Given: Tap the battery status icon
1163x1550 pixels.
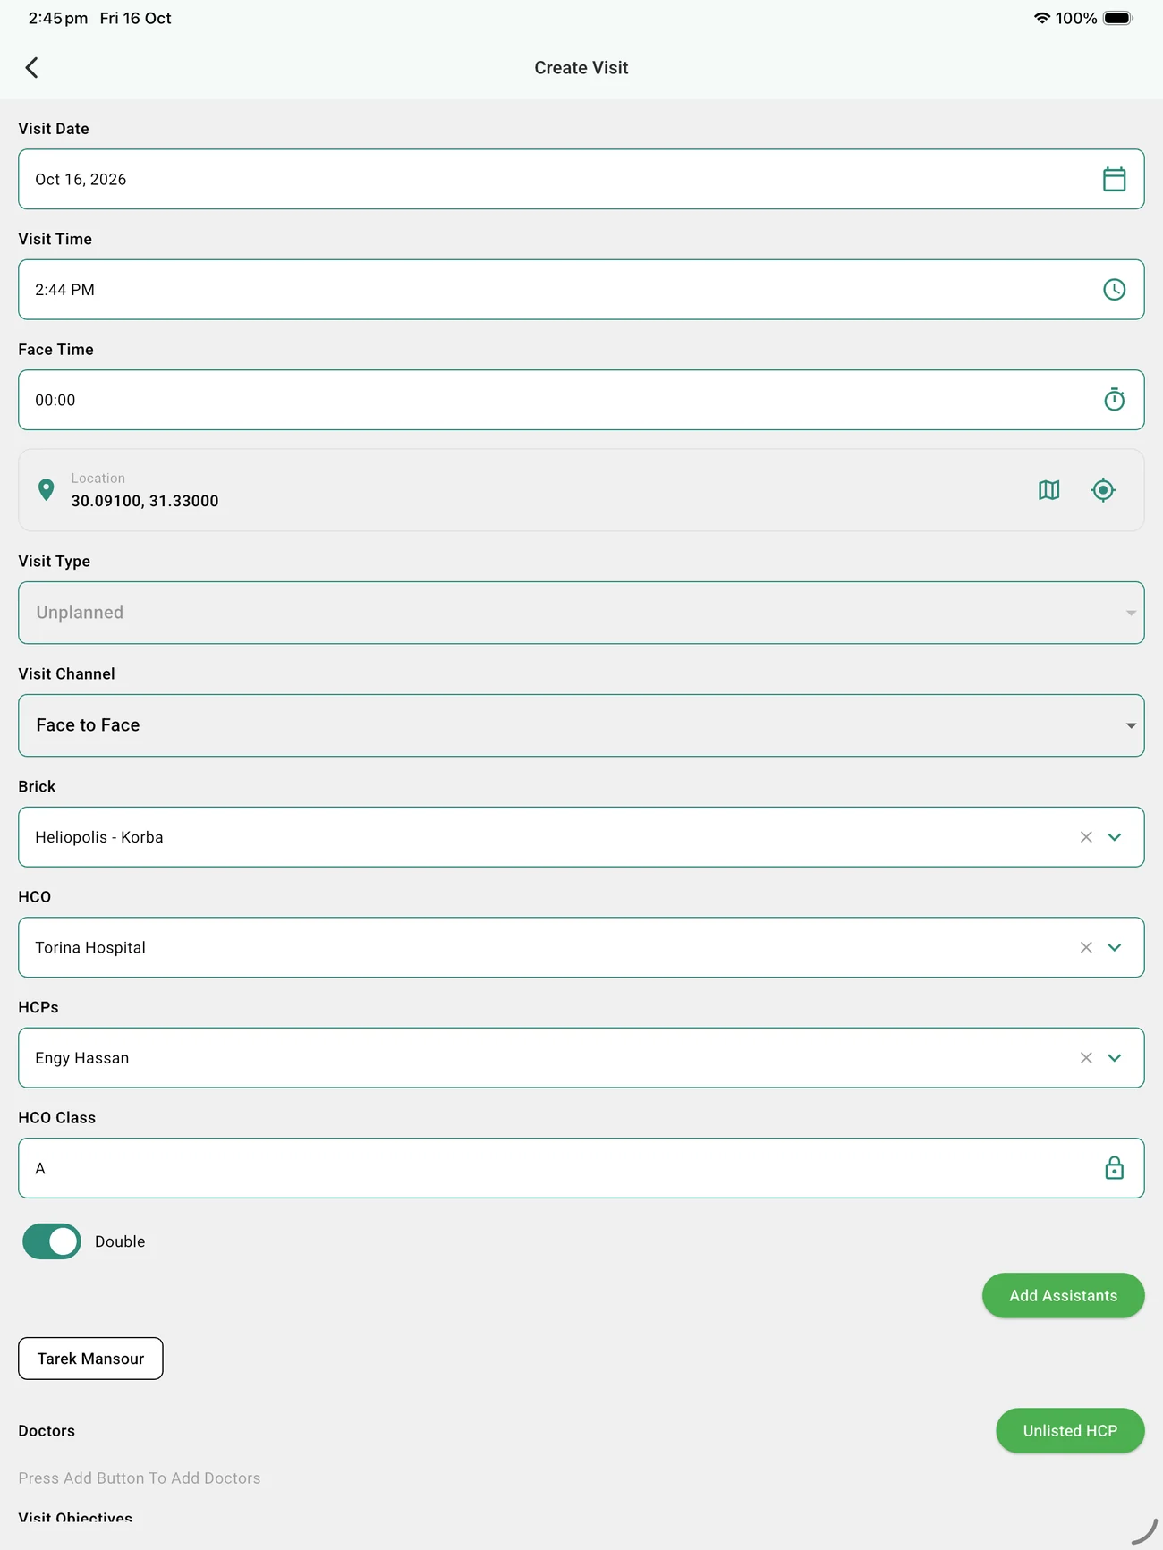Looking at the screenshot, I should coord(1118,18).
